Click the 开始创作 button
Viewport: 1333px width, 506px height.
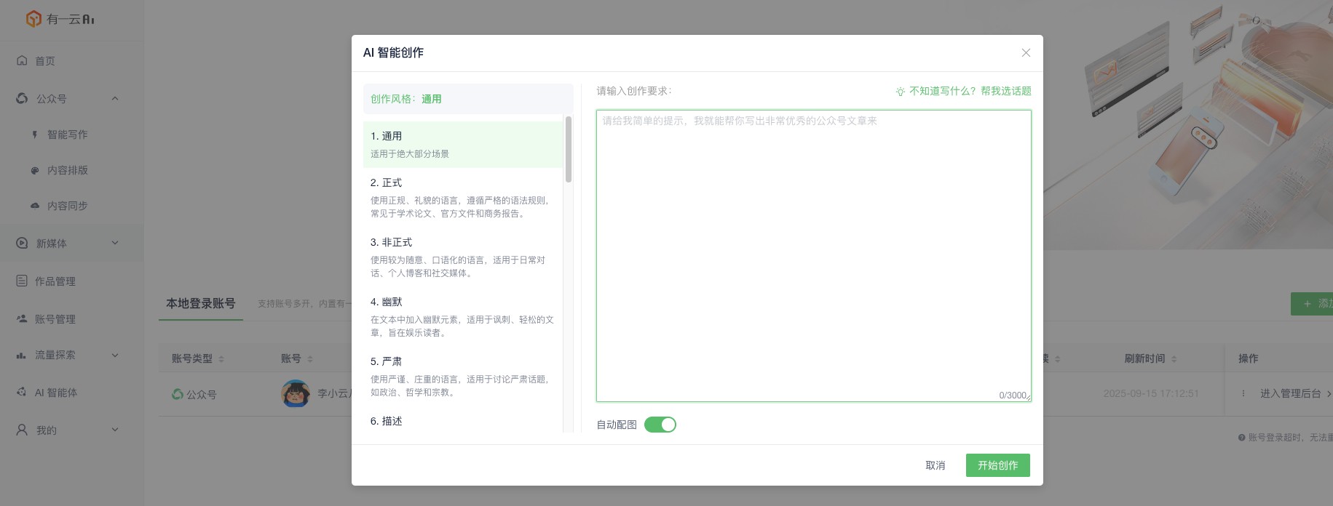997,465
